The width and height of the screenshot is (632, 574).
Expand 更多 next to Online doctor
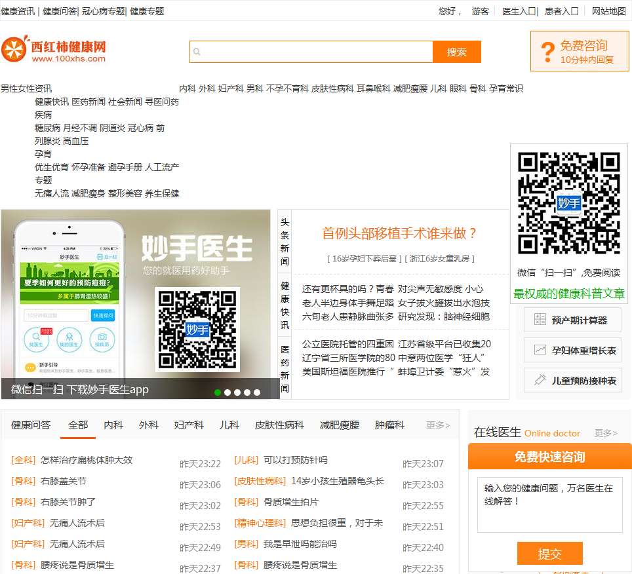click(x=606, y=433)
